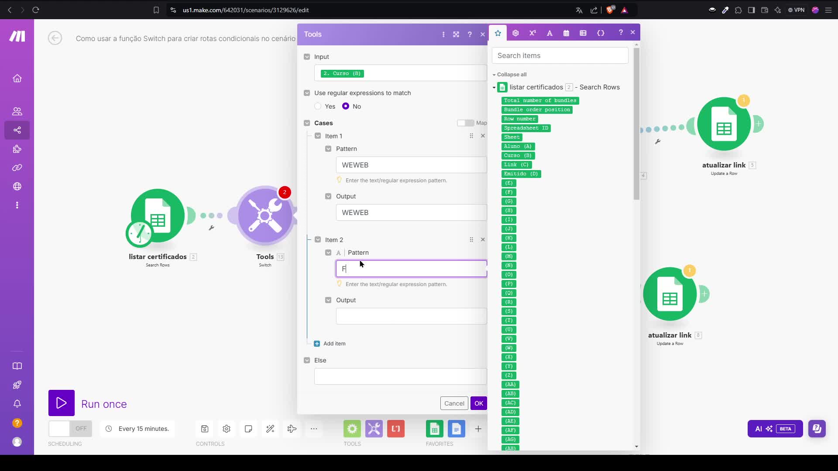This screenshot has width=838, height=471.
Task: Open scenario settings gear in controls
Action: click(227, 429)
